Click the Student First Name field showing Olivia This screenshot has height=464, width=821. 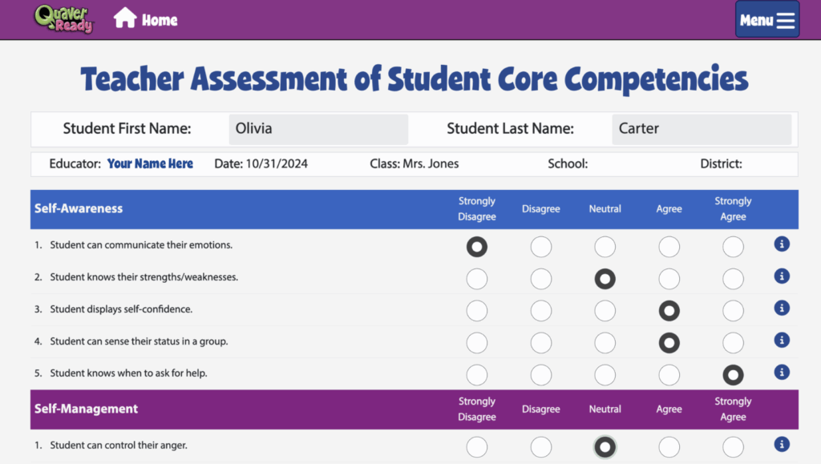pyautogui.click(x=317, y=128)
